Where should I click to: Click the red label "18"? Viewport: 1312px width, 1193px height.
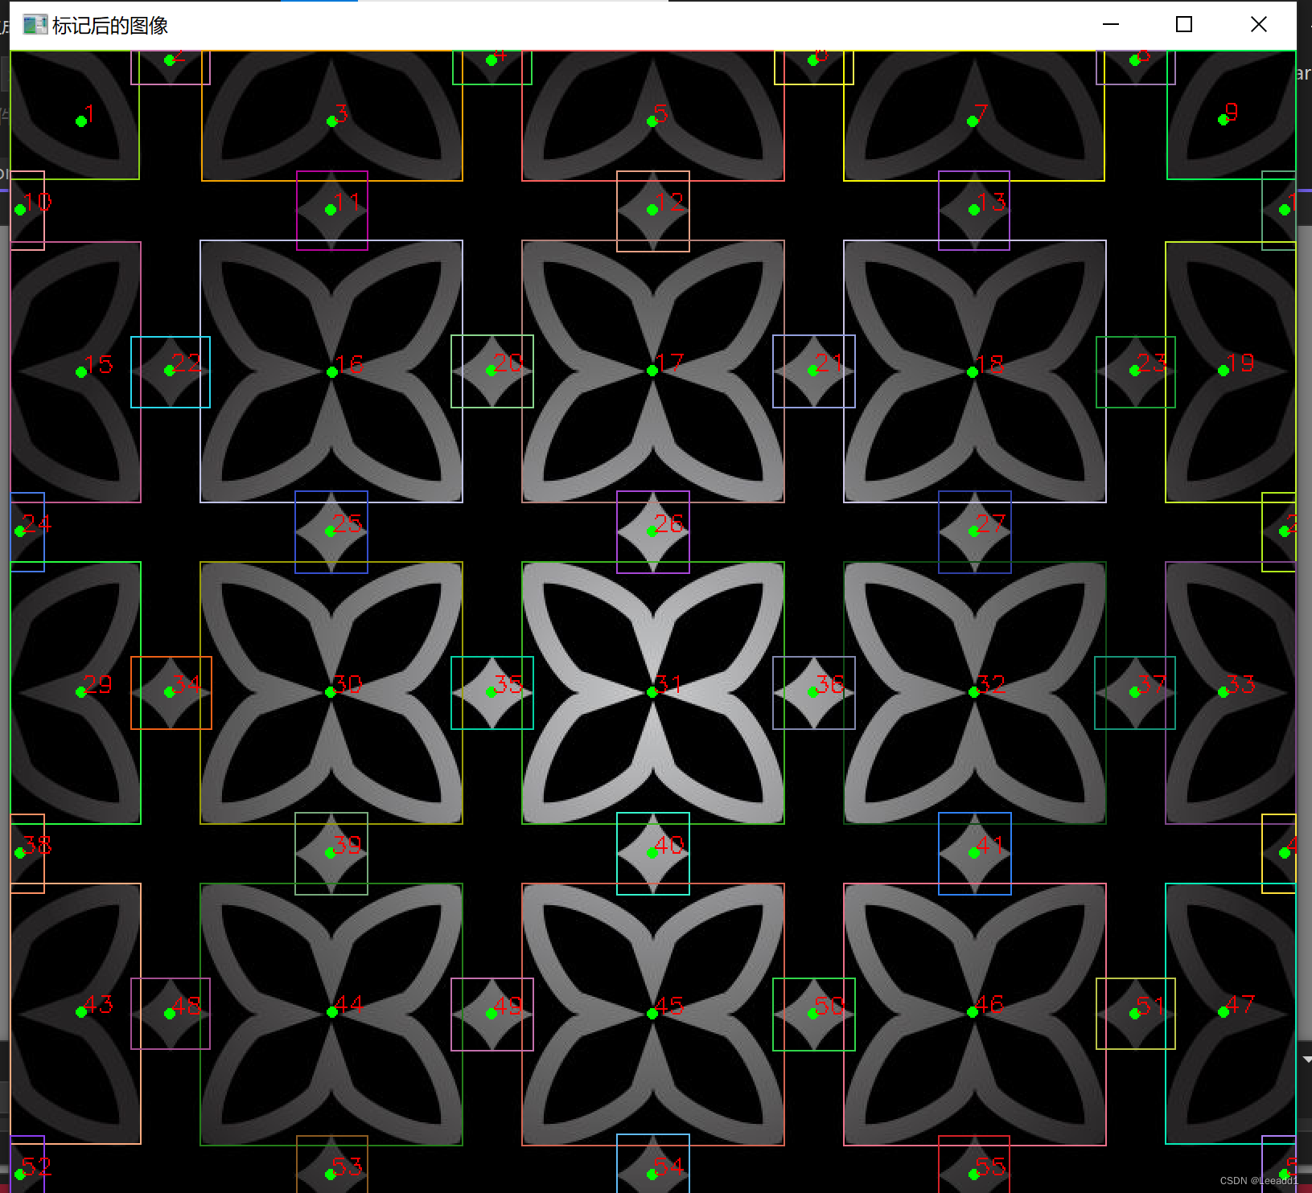pos(989,364)
